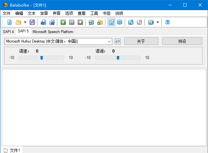Click the 语调 pitch slider thumb

coord(118,58)
